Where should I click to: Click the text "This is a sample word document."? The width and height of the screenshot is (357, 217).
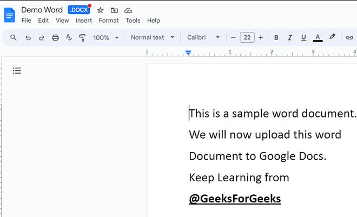coord(273,114)
